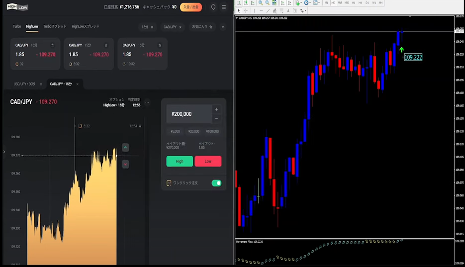Viewport: 465px width, 267px height.
Task: Remove the 15分 filter chip
Action: click(x=152, y=27)
